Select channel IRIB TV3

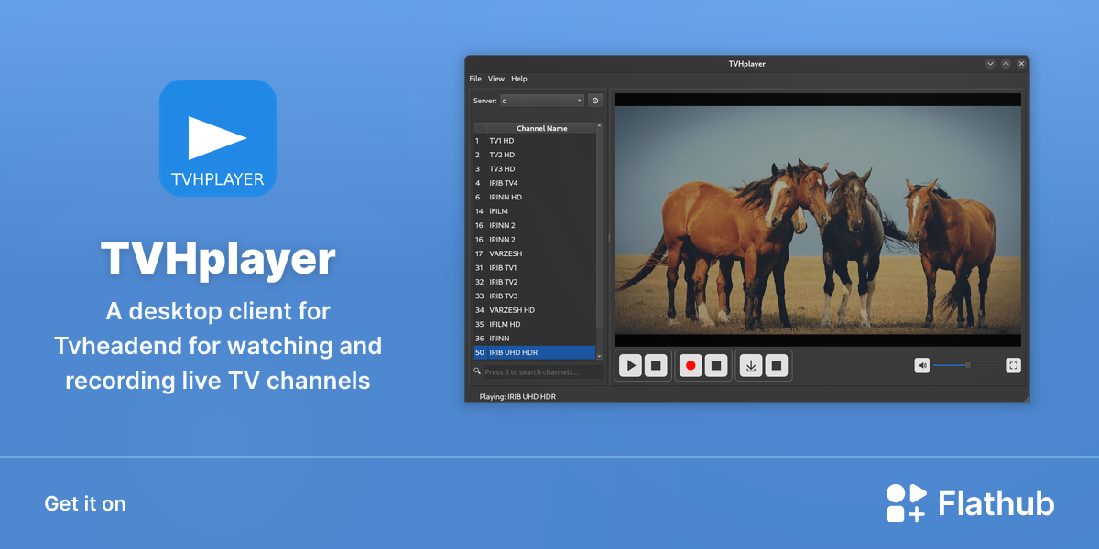pyautogui.click(x=535, y=296)
